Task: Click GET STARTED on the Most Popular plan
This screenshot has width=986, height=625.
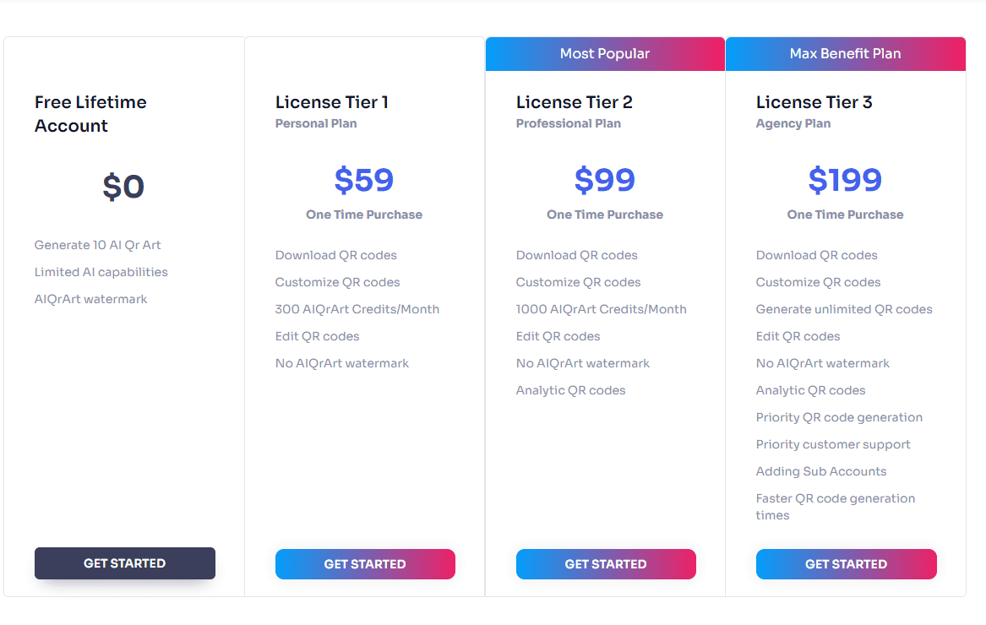Action: point(605,563)
